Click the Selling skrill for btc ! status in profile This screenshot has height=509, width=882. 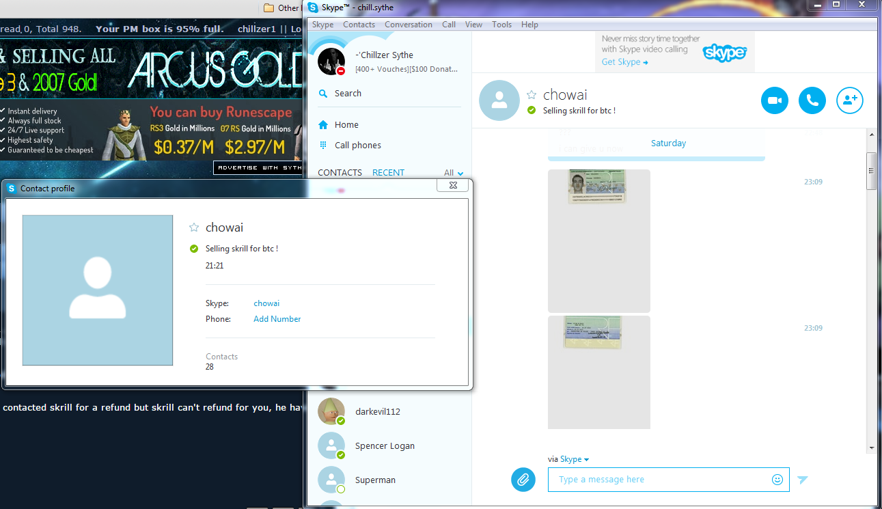242,249
